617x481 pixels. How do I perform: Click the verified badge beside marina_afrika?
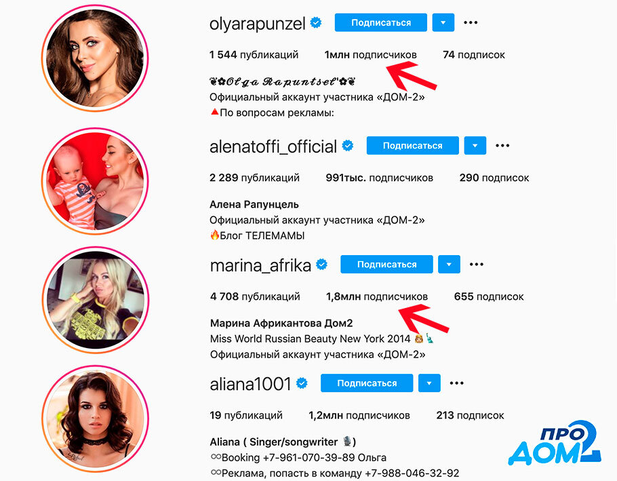click(x=322, y=265)
